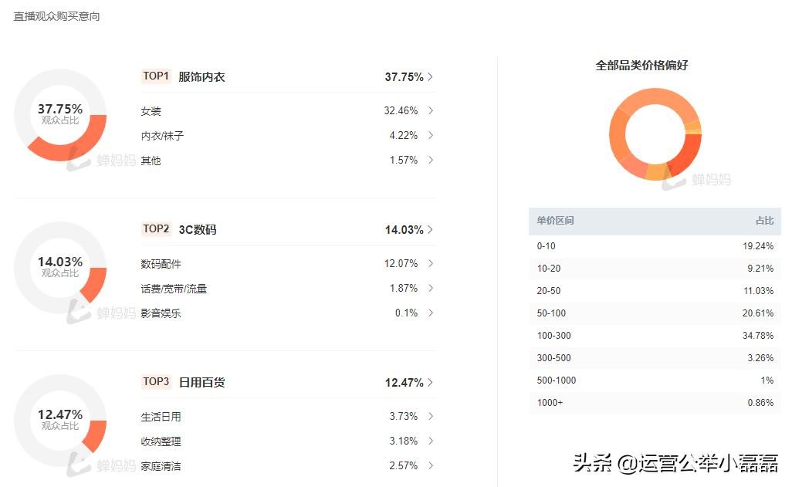Open the 服饰内衣 category title
792x487 pixels.
pyautogui.click(x=201, y=77)
